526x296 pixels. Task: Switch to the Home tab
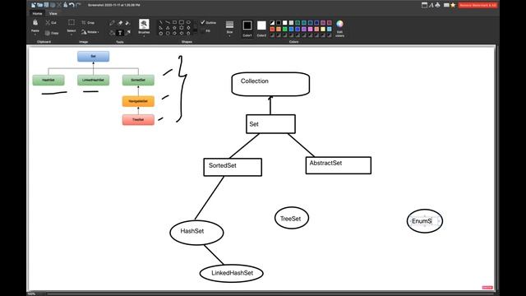[37, 14]
